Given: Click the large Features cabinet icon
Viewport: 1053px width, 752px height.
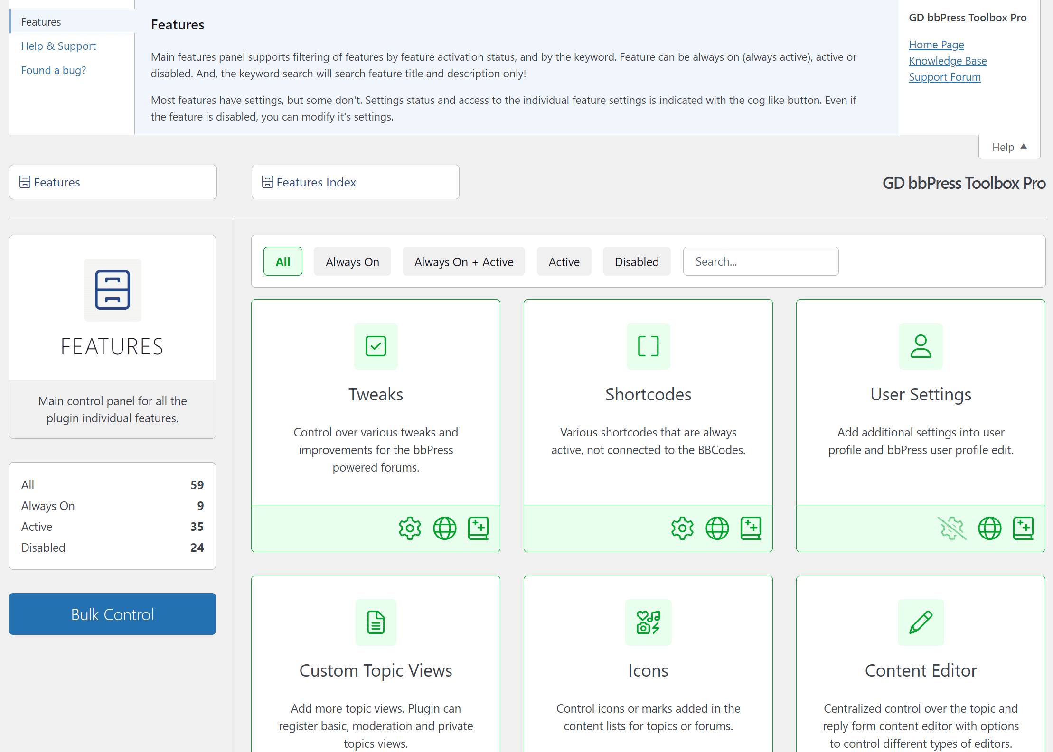Looking at the screenshot, I should click(x=113, y=290).
